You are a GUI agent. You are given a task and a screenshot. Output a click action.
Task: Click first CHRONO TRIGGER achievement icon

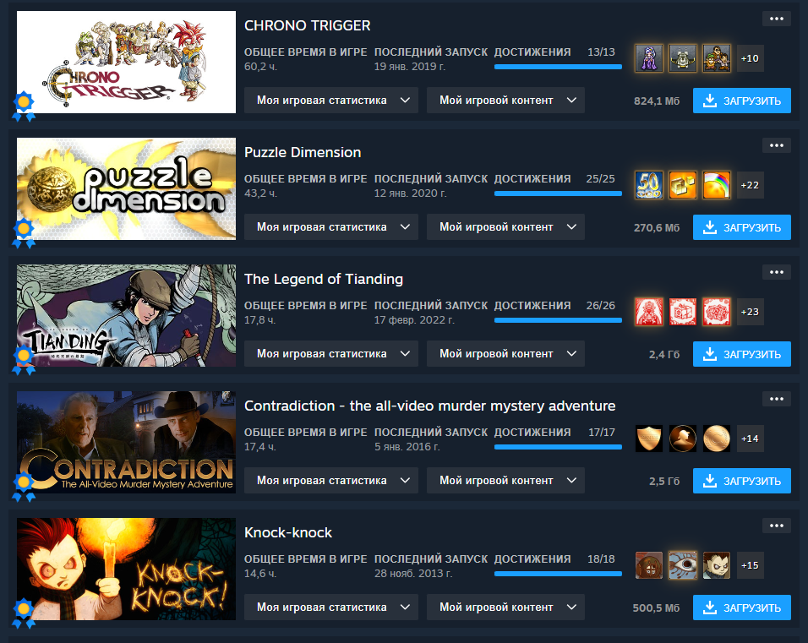click(649, 58)
